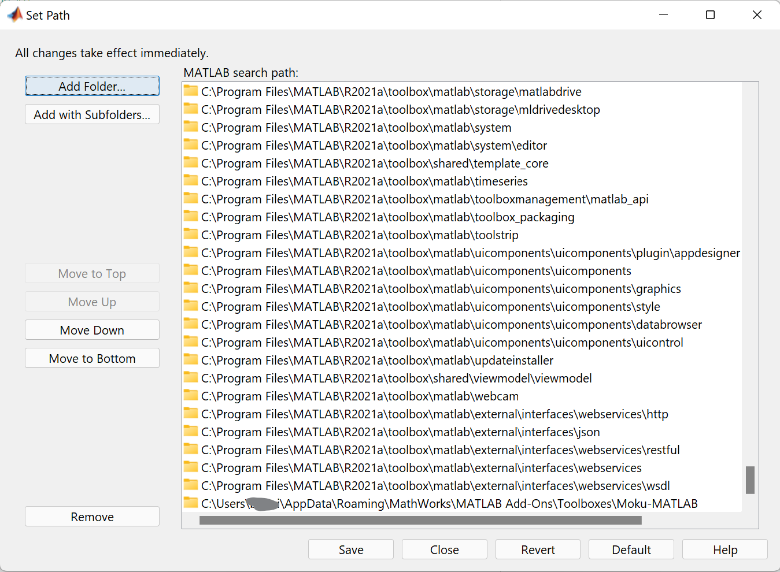
Task: Click the Remove button
Action: (x=92, y=517)
